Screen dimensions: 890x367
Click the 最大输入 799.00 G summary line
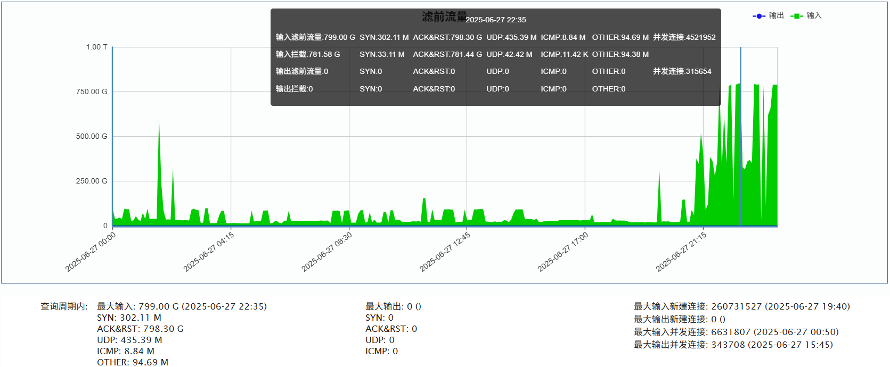182,306
